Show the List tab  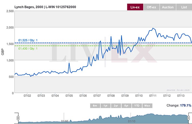click(184, 7)
